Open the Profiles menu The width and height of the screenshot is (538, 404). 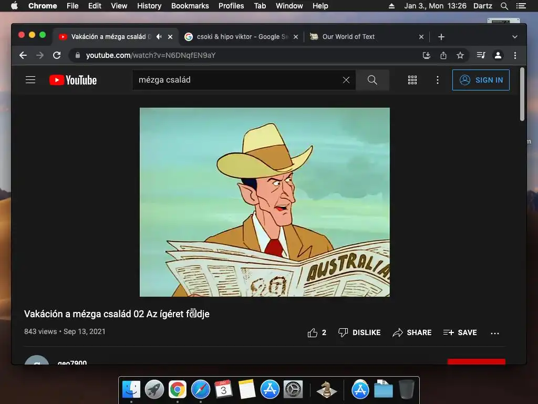[x=231, y=6]
